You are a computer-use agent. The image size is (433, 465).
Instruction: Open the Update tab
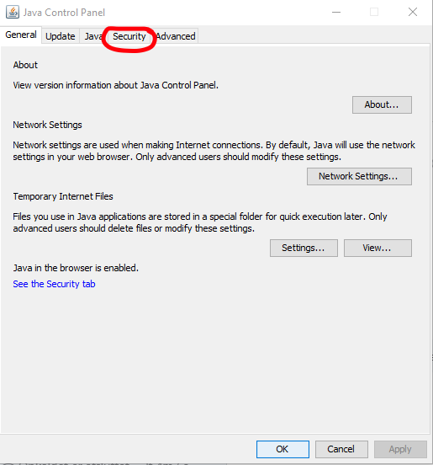(61, 36)
